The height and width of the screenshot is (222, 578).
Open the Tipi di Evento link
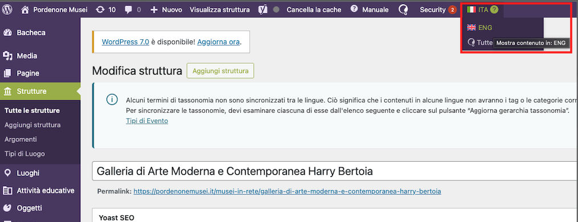click(x=147, y=121)
